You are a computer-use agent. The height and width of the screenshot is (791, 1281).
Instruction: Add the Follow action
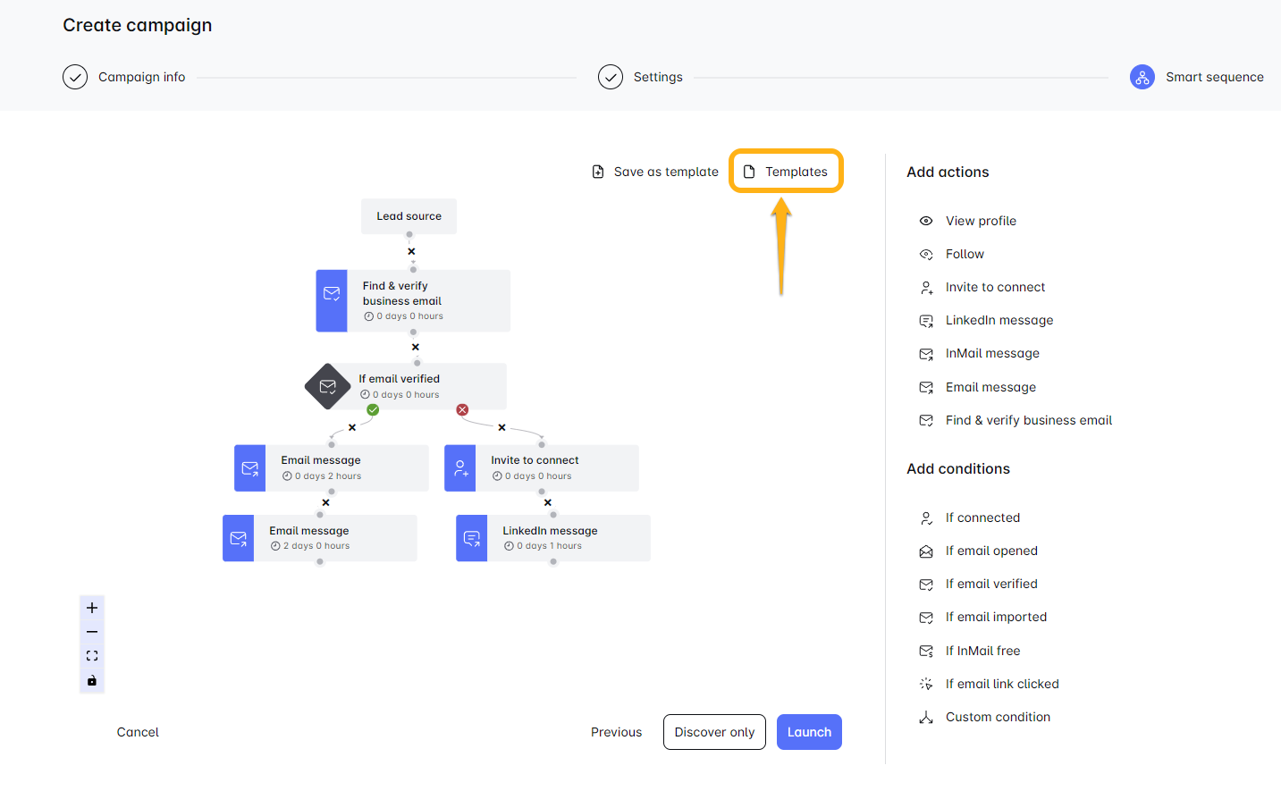(964, 254)
